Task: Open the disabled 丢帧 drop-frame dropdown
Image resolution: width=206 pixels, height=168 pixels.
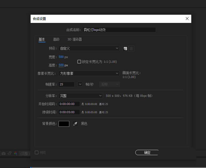Action: click(110, 84)
